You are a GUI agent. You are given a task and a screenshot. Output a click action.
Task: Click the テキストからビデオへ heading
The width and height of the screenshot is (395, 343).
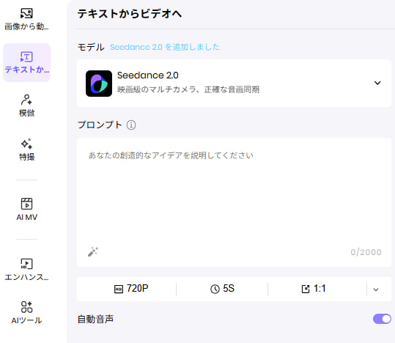[130, 14]
